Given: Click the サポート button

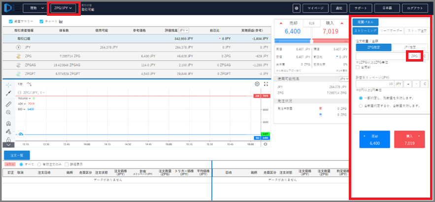Looking at the screenshot, I should (361, 8).
